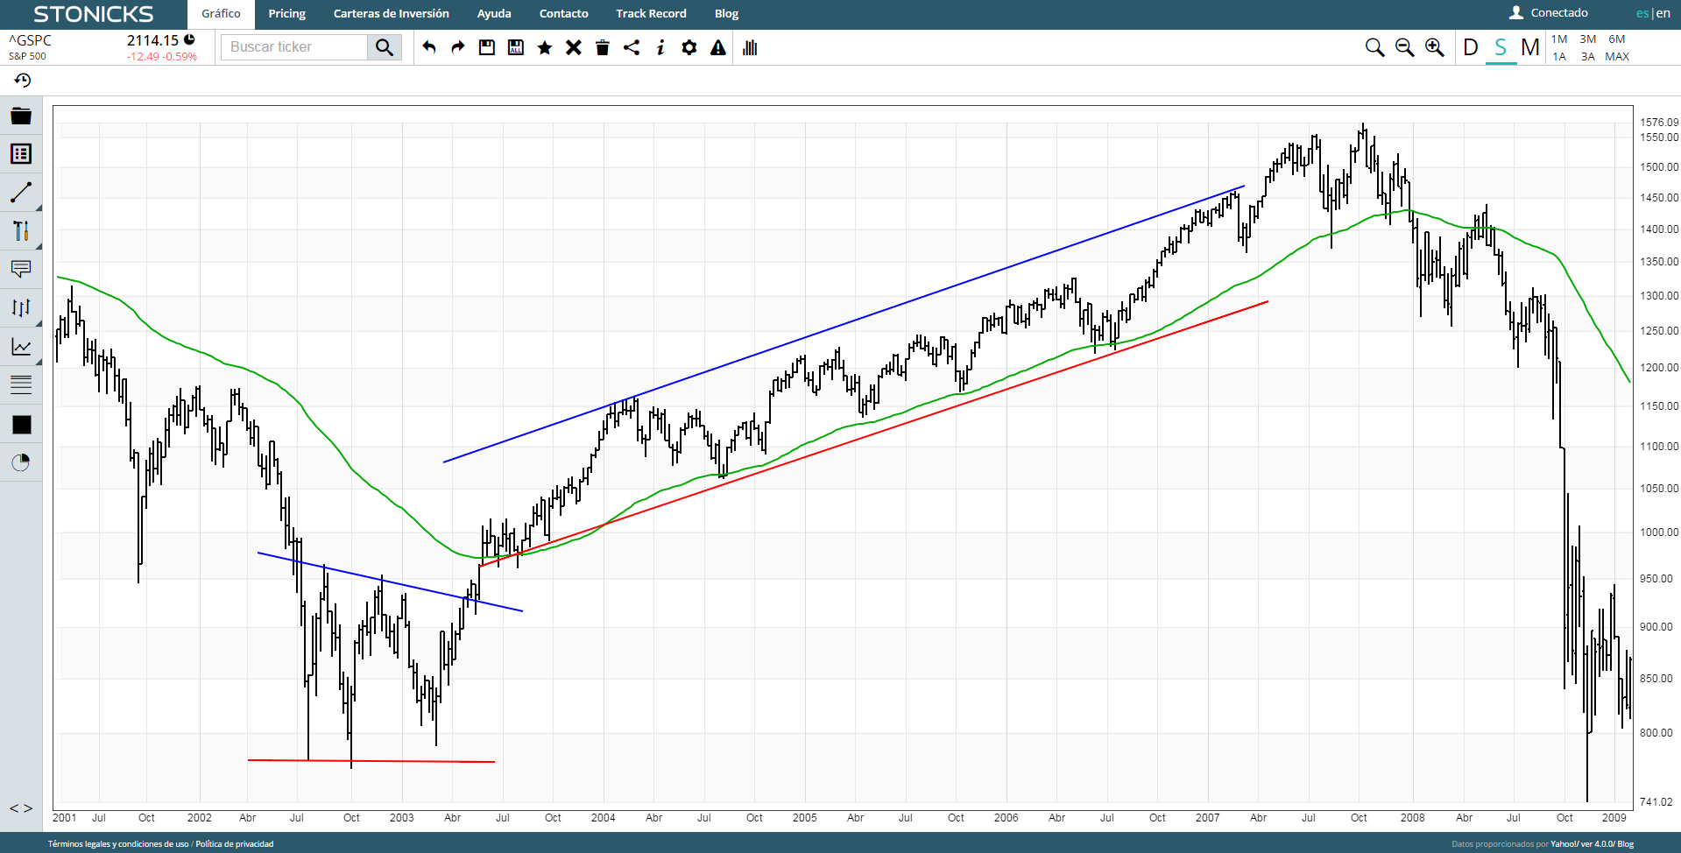The width and height of the screenshot is (1681, 853).
Task: Click the 1576.09 price axis label
Action: 1659,123
